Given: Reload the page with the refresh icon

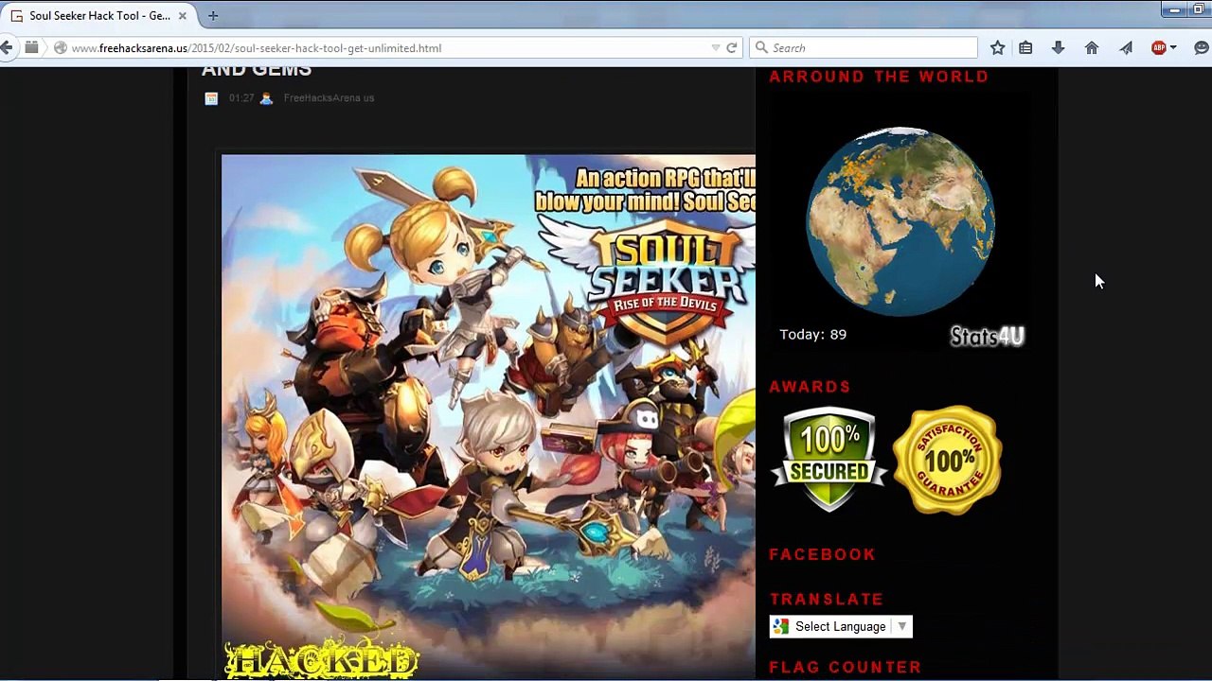Looking at the screenshot, I should tap(731, 48).
